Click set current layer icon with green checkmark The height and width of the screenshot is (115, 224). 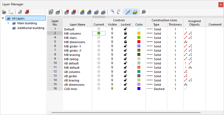coord(58,12)
